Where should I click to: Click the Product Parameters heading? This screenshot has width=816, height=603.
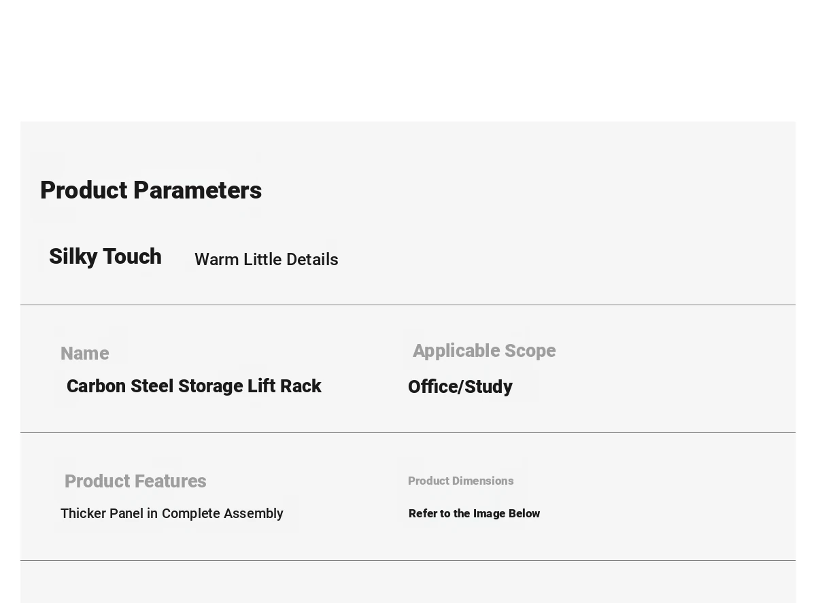tap(151, 190)
